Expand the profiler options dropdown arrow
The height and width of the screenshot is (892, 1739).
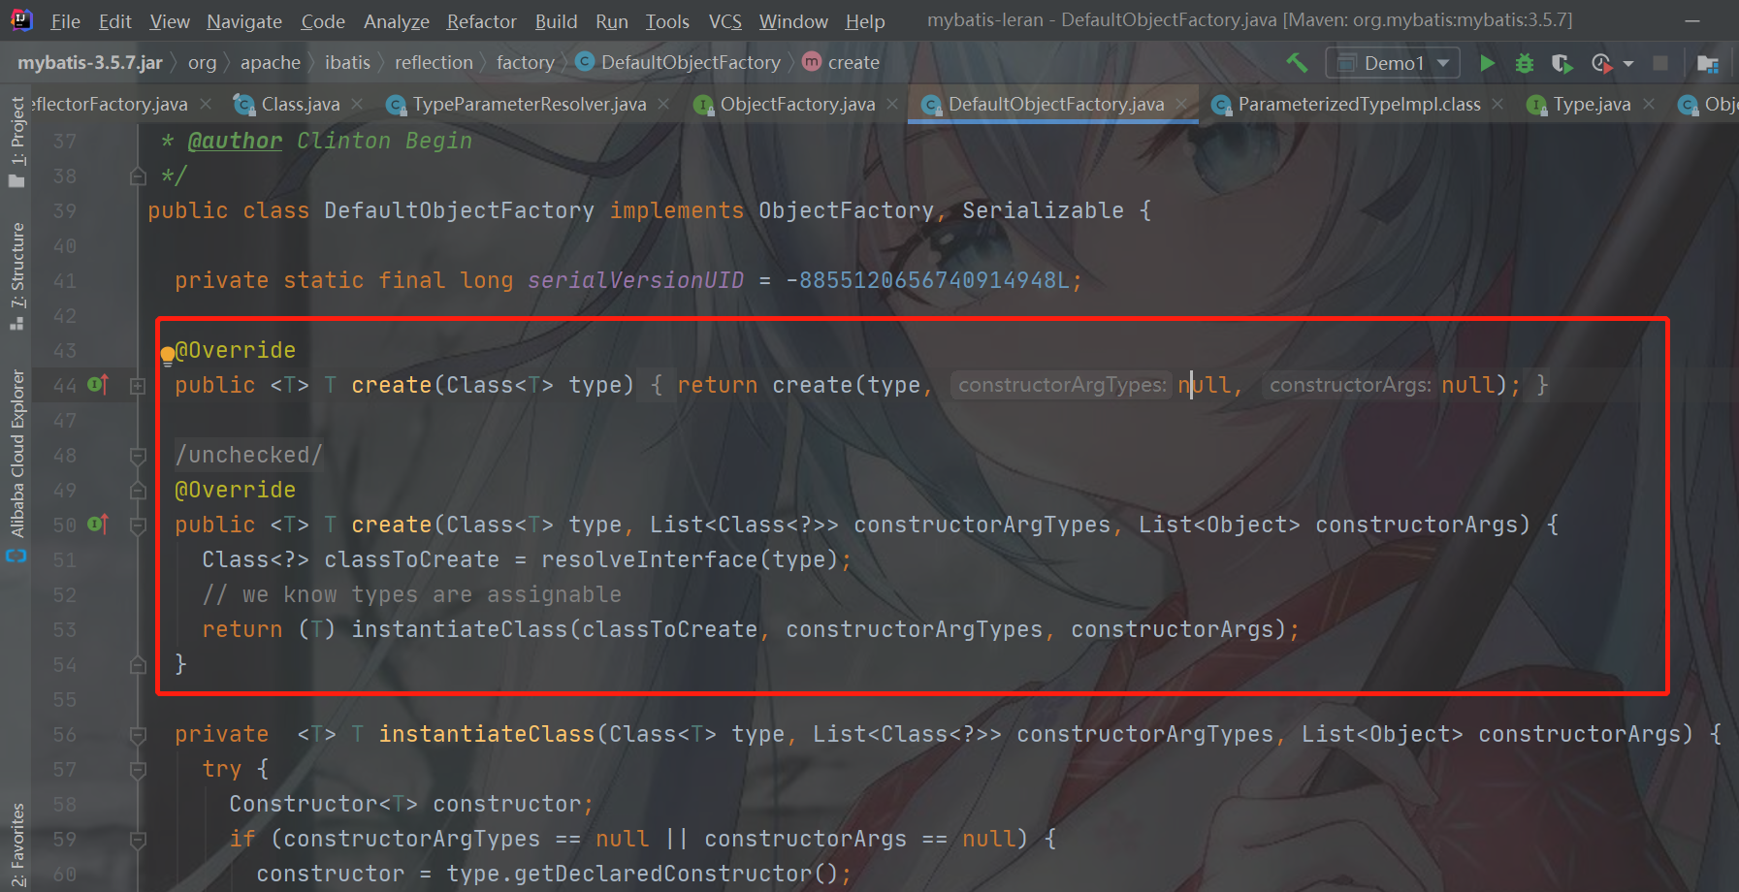click(x=1628, y=63)
